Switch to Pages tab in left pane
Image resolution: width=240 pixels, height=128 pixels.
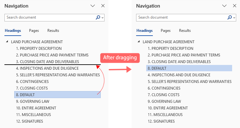click(x=34, y=31)
